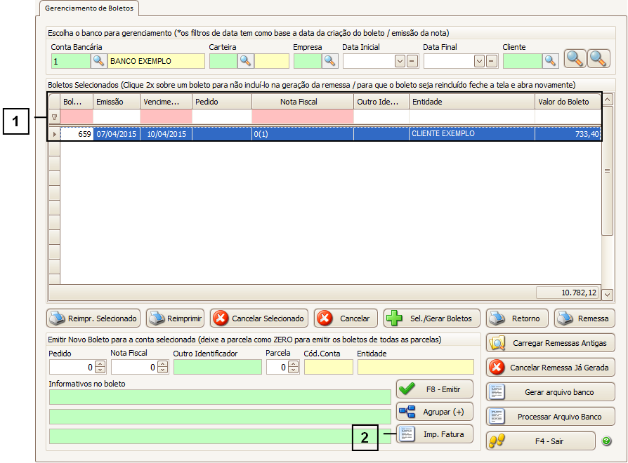Click F8 - Emitir button
Screen dimensions: 628x463
pos(434,389)
